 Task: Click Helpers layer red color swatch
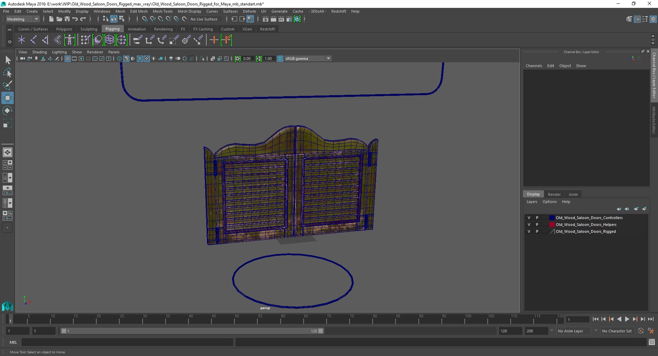pos(552,225)
